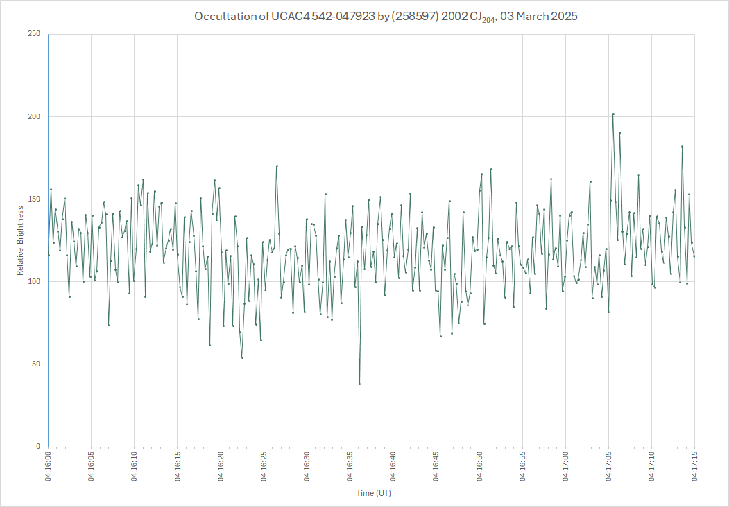
Task: Select the 0 label on the brightness axis
Action: coord(39,447)
